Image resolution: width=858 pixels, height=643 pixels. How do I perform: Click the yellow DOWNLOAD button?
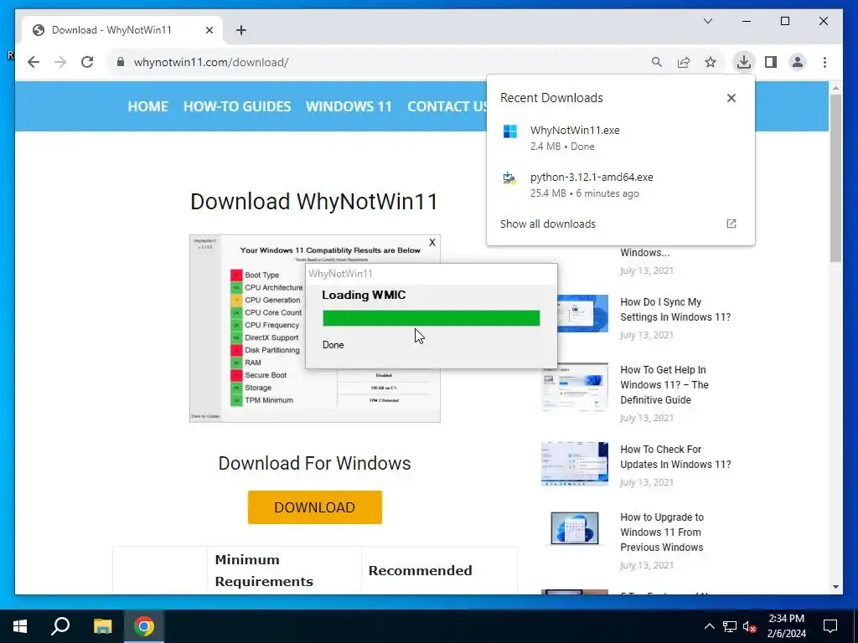315,507
